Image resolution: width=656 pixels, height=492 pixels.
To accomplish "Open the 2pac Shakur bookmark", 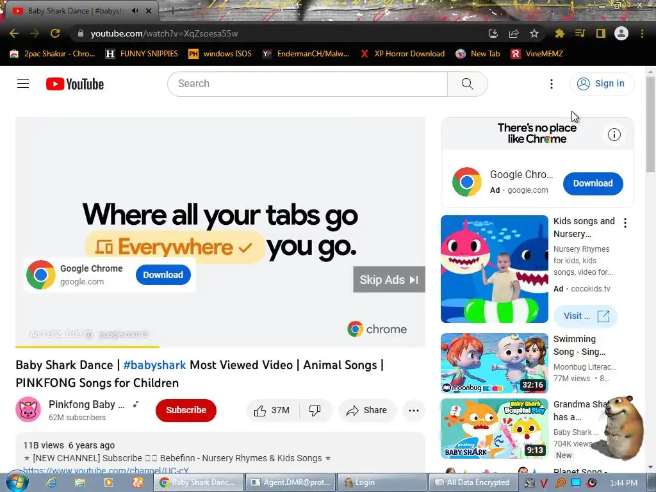I will [53, 54].
